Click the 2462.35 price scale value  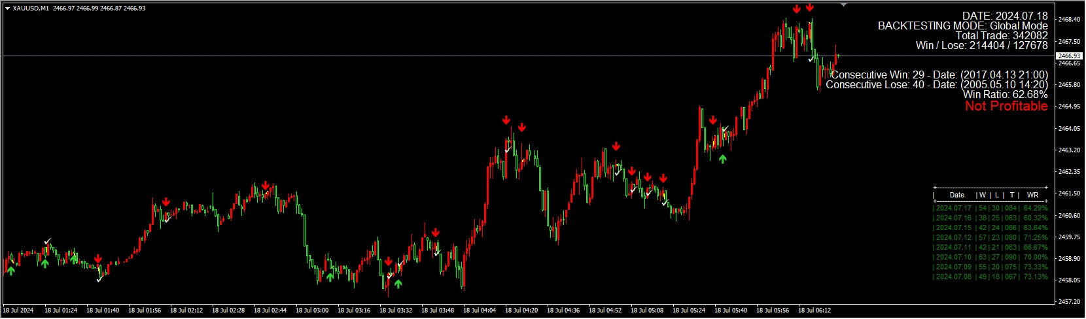point(1069,172)
